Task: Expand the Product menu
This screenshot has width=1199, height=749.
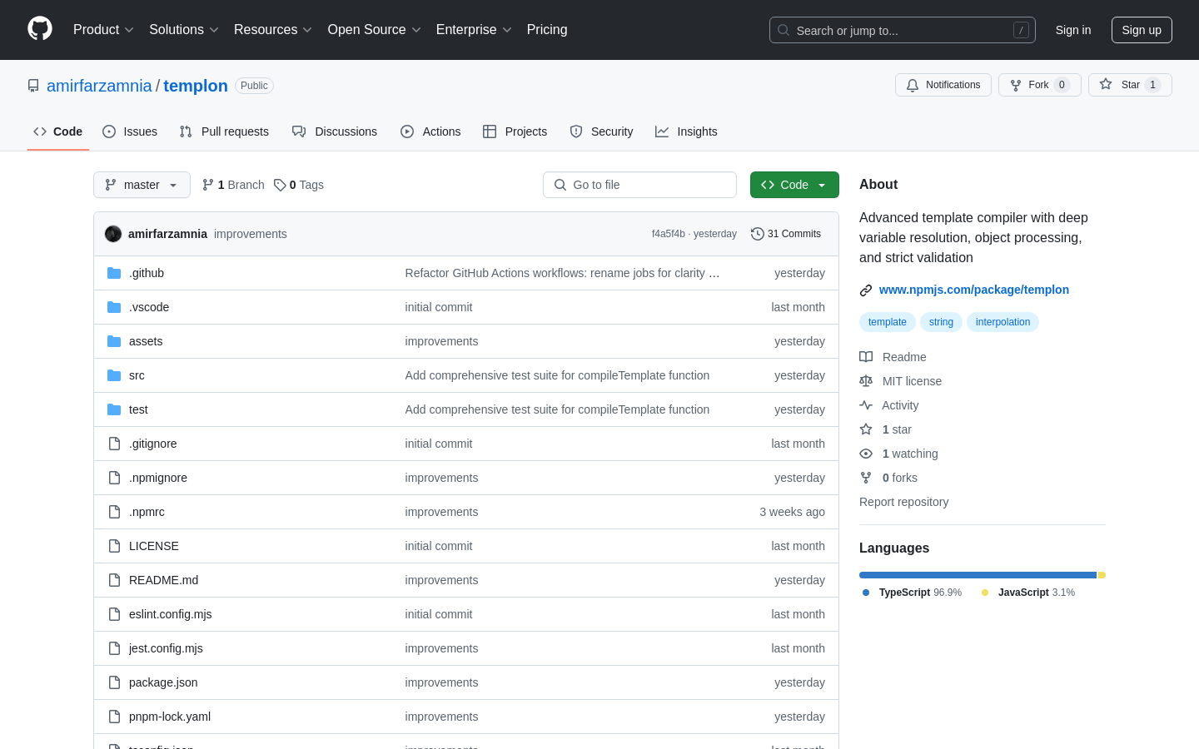Action: (x=103, y=29)
